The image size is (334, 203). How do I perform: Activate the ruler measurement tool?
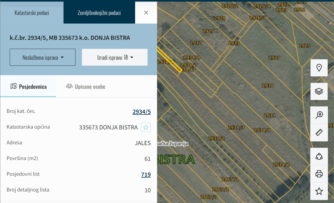tap(319, 133)
